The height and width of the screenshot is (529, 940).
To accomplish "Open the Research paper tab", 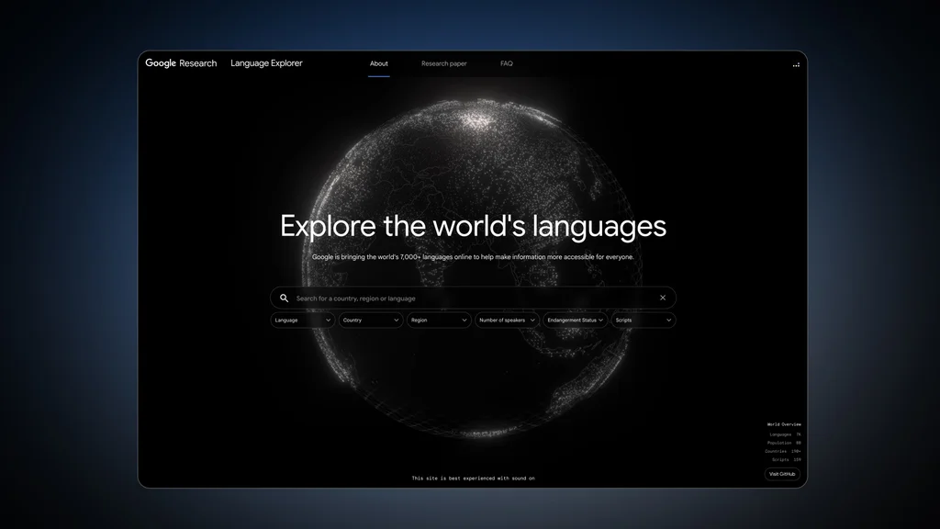I will pos(443,63).
